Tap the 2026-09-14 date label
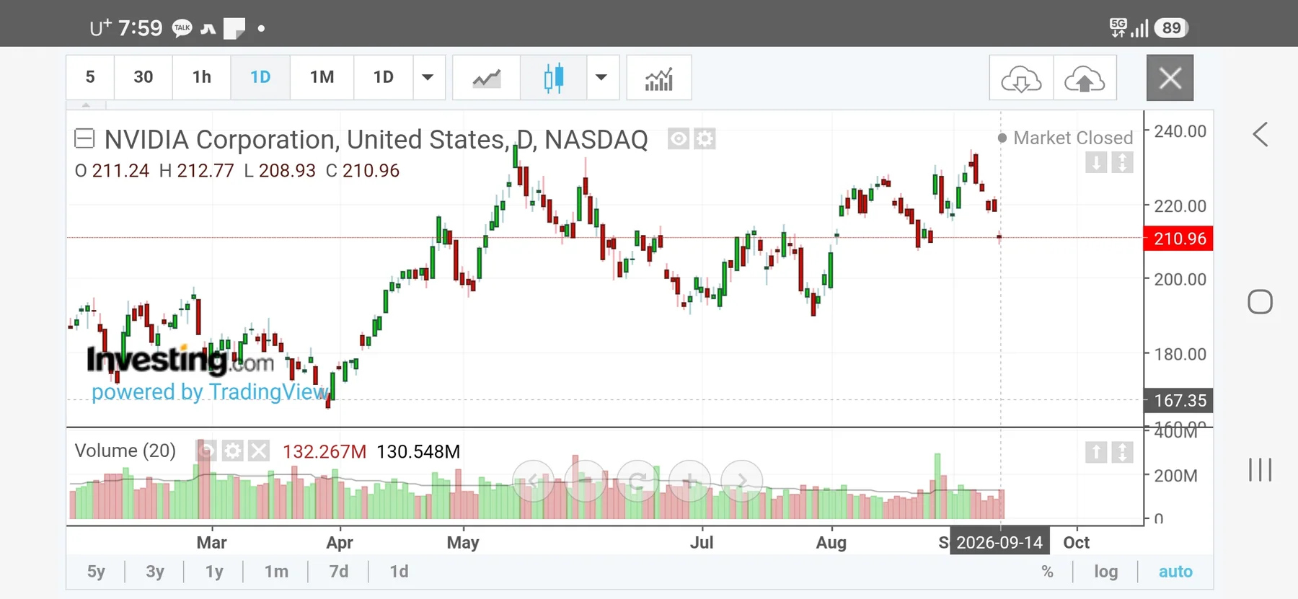The image size is (1298, 599). (x=999, y=543)
